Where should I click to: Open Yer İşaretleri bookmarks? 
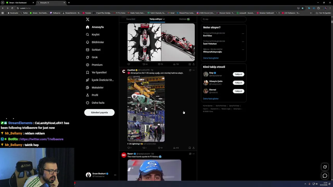(96, 72)
